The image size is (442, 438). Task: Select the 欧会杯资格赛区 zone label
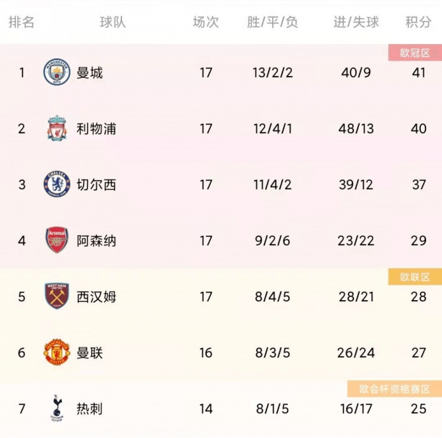(x=394, y=389)
